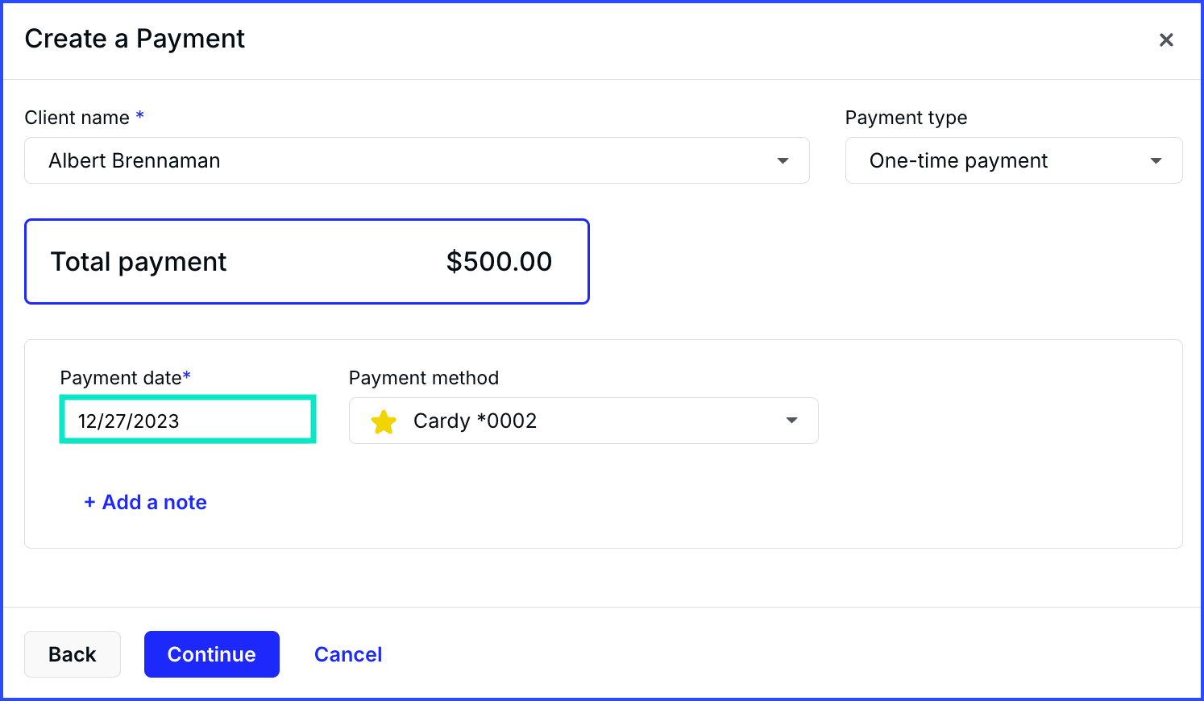Click the Cardy *0002 card text
The width and height of the screenshot is (1204, 701).
tap(475, 421)
